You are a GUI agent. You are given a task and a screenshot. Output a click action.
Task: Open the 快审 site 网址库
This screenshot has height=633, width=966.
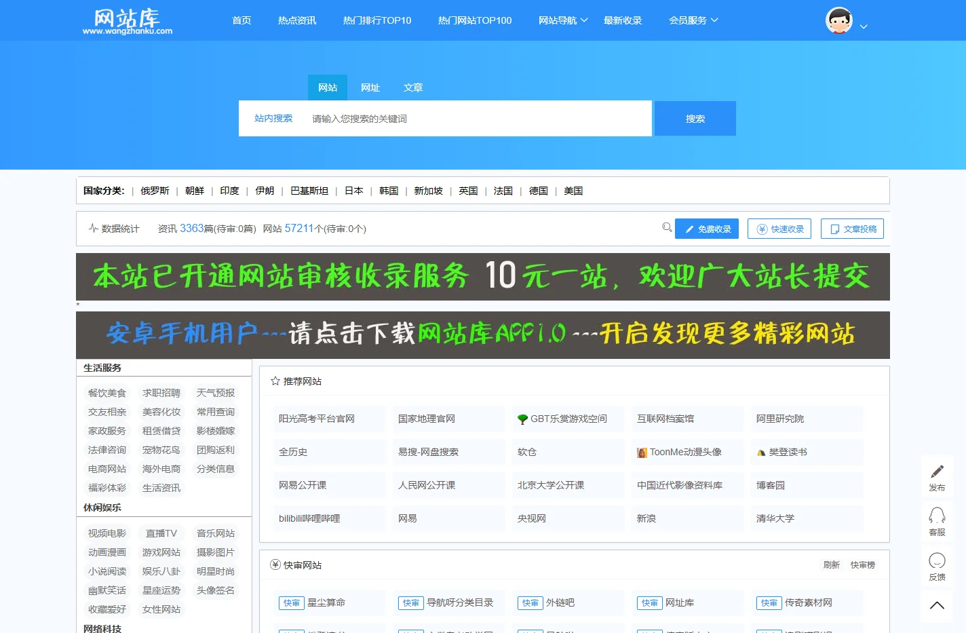point(680,602)
